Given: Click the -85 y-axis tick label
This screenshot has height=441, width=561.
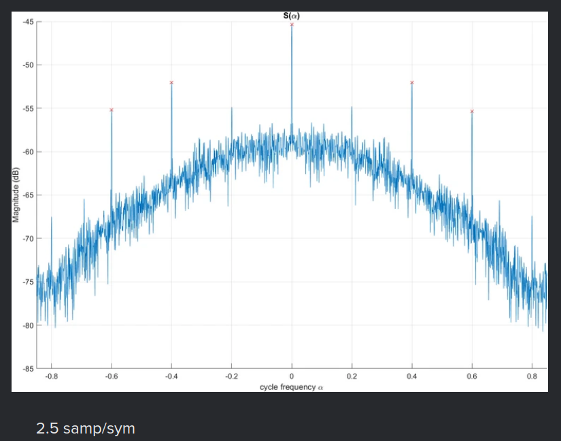Looking at the screenshot, I should (x=28, y=368).
